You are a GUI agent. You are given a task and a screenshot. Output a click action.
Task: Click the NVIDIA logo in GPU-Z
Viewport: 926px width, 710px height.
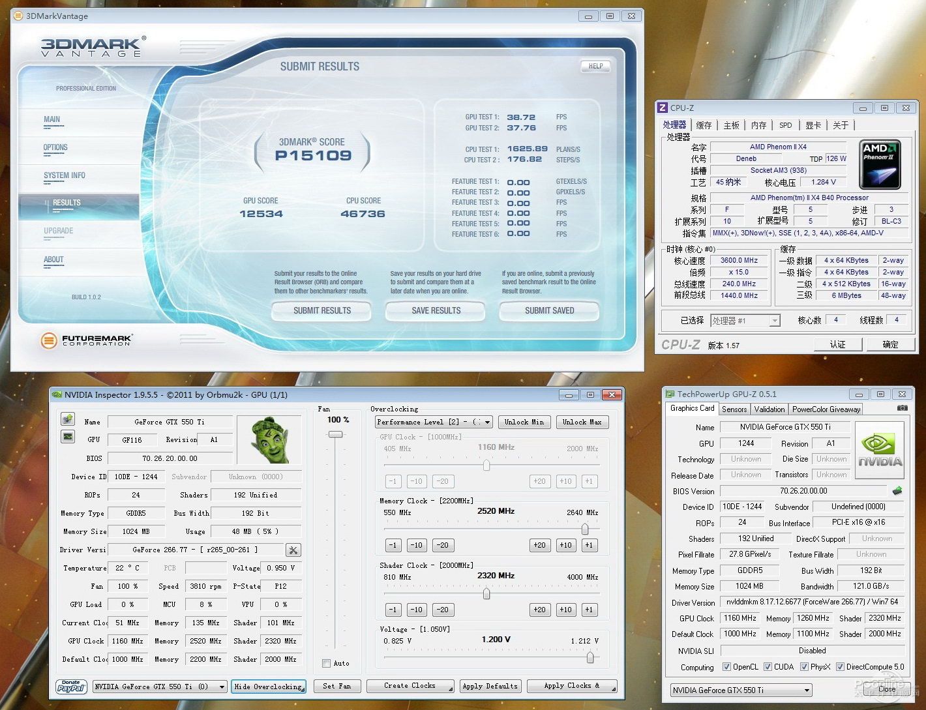(880, 450)
